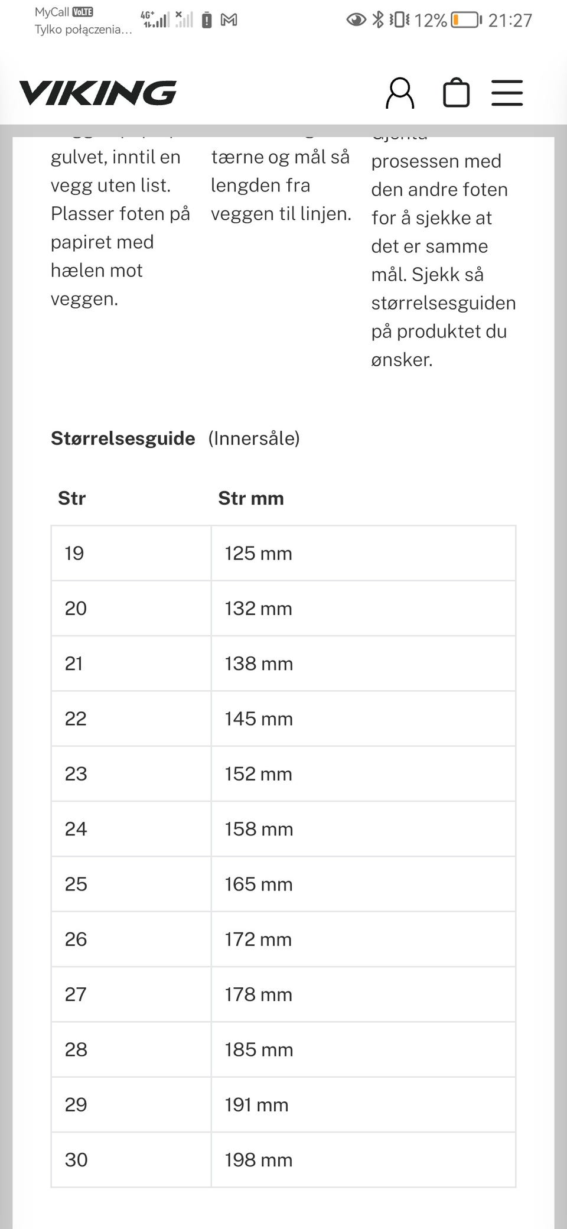Tap the vibration mode status icon
Viewport: 567px width, 1229px height.
400,20
